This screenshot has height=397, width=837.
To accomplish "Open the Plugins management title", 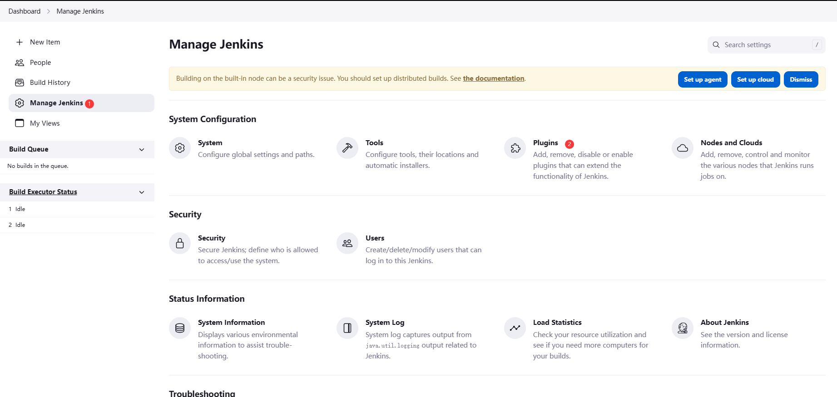I will pyautogui.click(x=545, y=143).
